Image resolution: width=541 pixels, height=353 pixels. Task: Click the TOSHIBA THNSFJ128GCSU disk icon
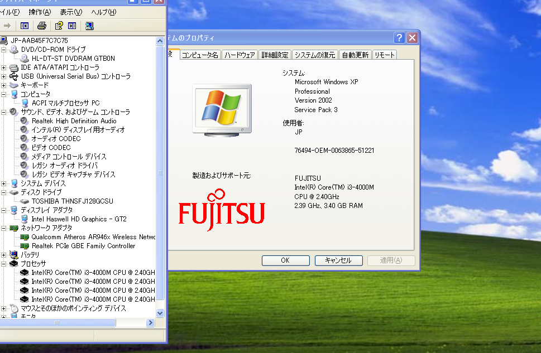24,201
